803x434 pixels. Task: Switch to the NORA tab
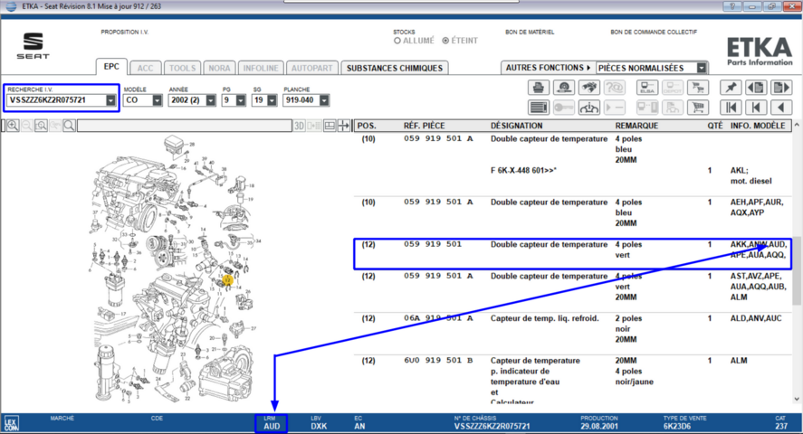219,68
